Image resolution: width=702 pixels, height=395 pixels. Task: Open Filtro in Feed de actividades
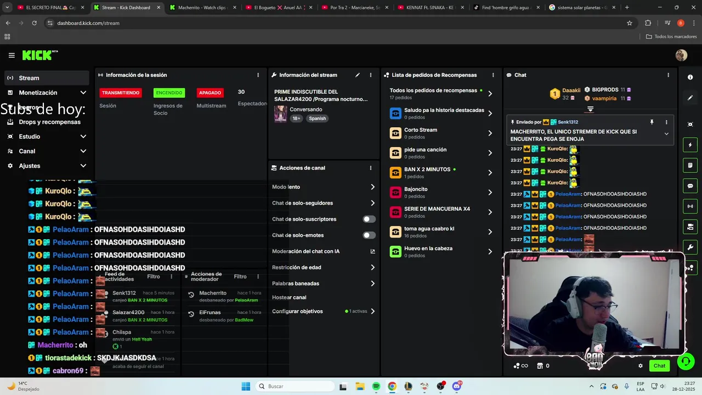154,276
